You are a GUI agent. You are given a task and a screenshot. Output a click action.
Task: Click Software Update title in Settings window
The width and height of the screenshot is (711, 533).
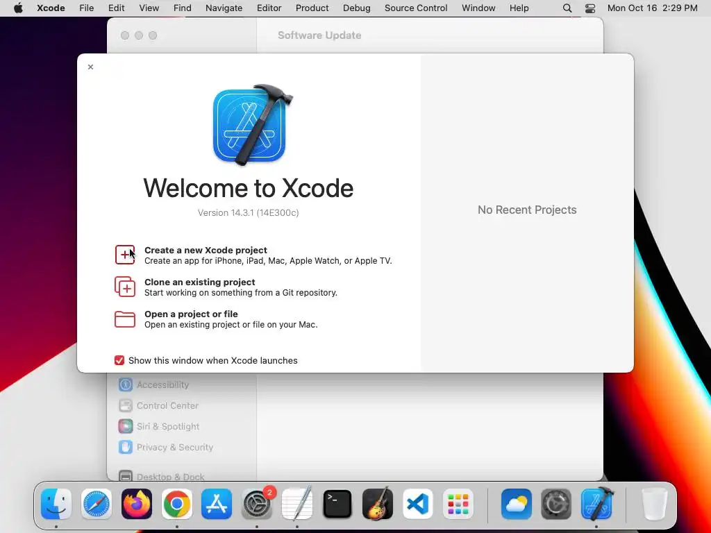point(319,35)
